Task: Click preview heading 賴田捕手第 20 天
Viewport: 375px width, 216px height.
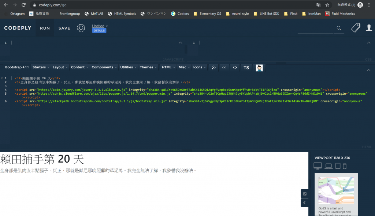Action: 42,159
